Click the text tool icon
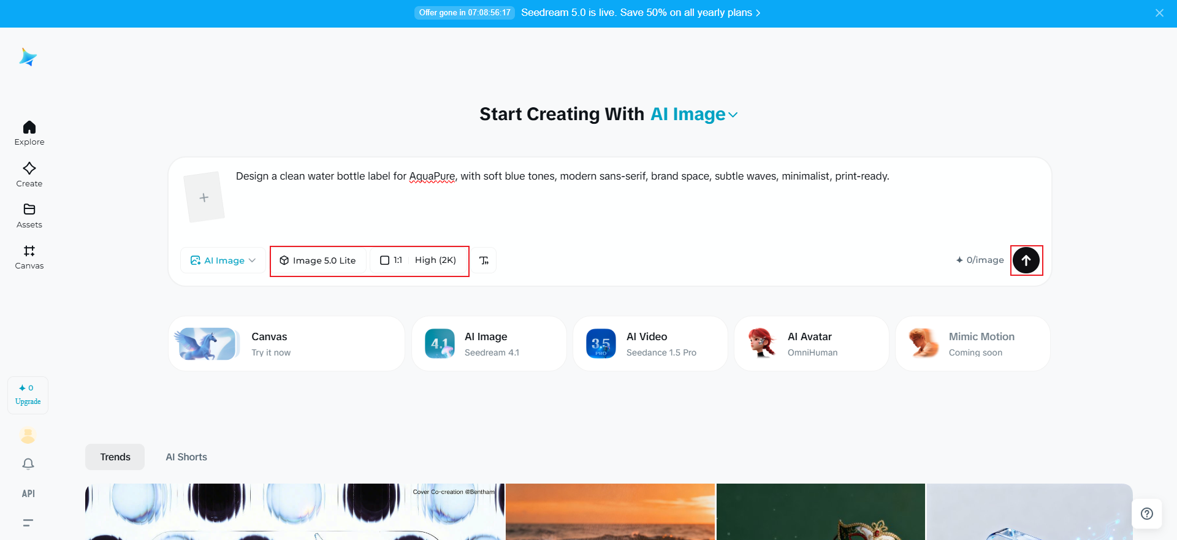Image resolution: width=1177 pixels, height=540 pixels. 484,260
